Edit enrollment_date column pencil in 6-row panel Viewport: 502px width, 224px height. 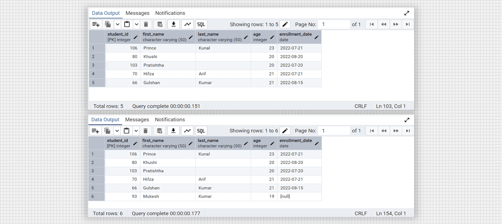point(317,143)
